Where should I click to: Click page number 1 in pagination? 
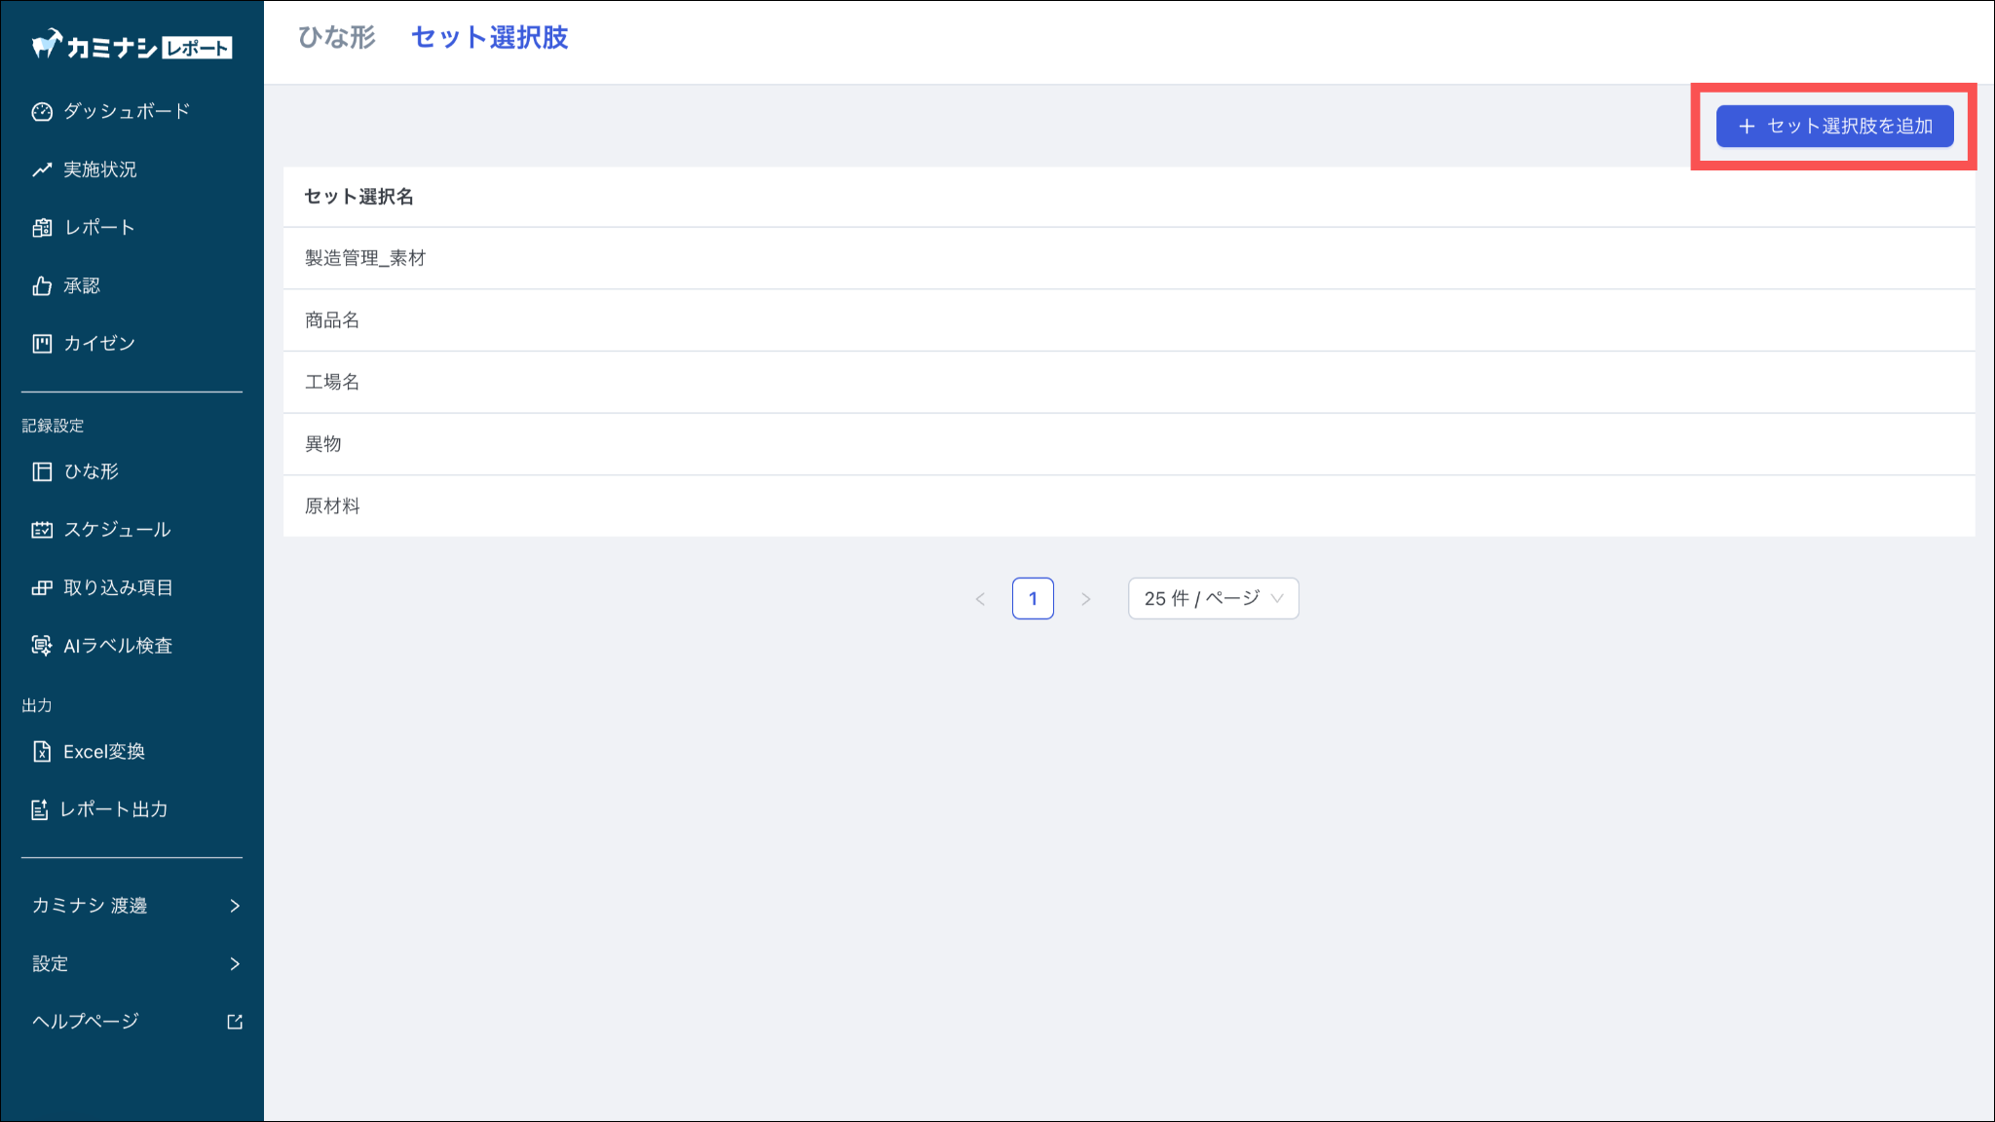[1033, 599]
